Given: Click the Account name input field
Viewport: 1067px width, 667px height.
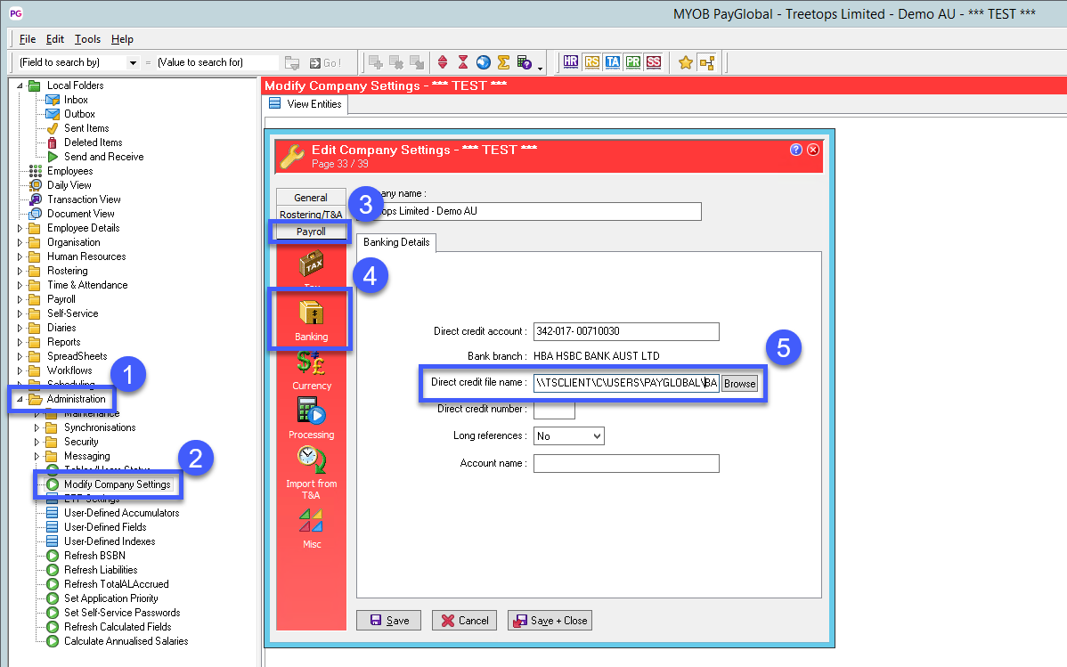Looking at the screenshot, I should (x=625, y=463).
